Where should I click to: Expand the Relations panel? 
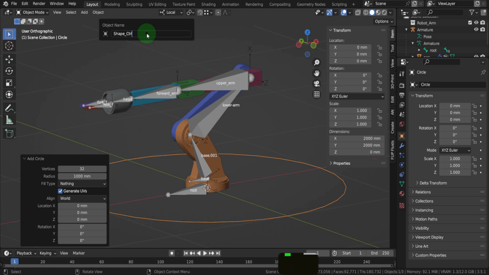tap(423, 192)
